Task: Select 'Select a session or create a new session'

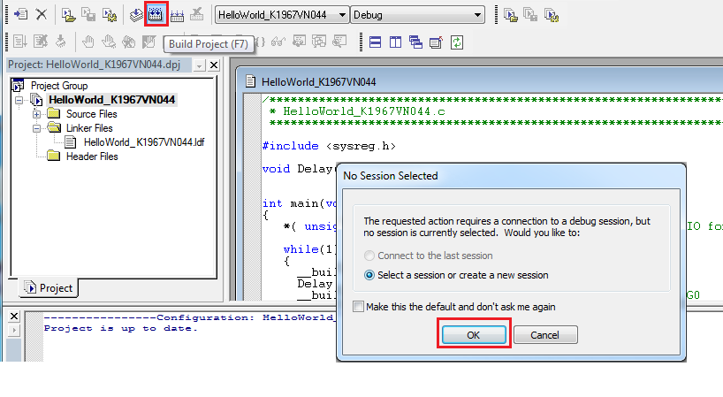Action: [x=371, y=275]
